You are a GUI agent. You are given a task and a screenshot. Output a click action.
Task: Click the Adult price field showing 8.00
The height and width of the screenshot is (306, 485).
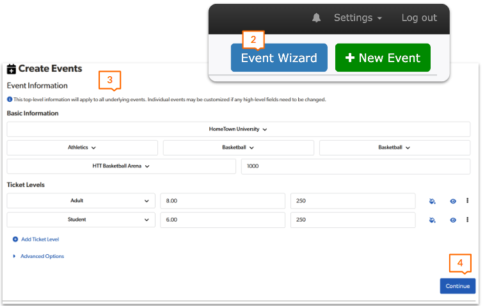[x=222, y=201]
